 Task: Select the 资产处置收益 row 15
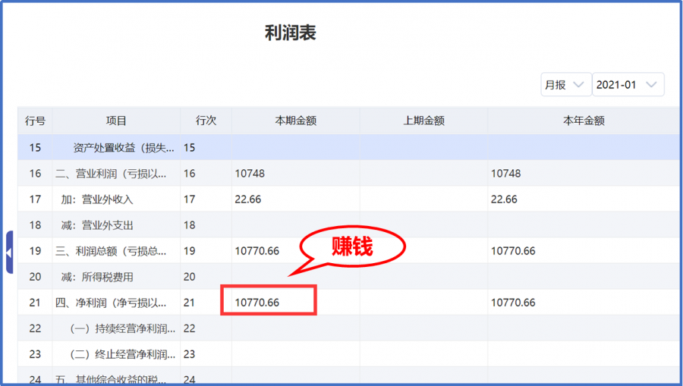[x=124, y=148]
